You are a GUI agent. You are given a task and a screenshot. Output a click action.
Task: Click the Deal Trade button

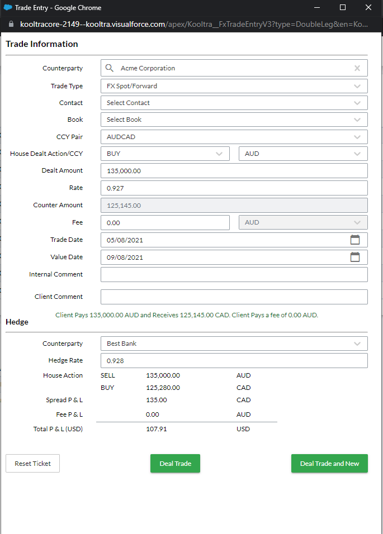click(175, 464)
